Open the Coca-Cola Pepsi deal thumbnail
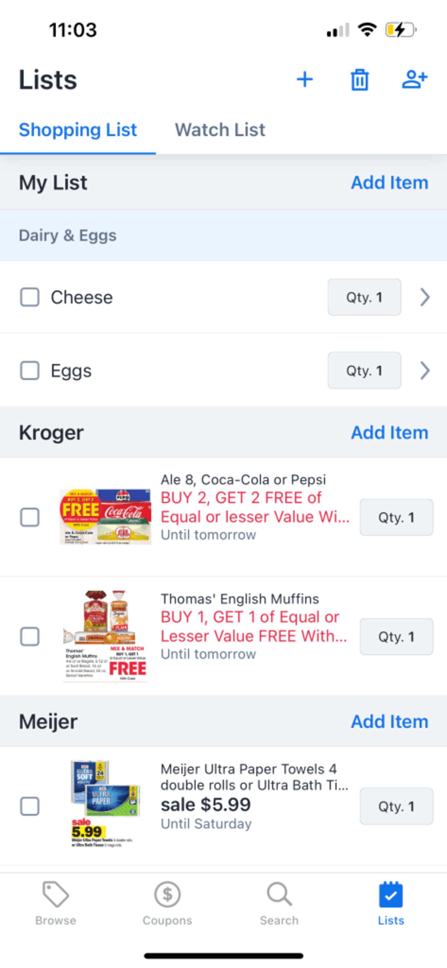This screenshot has height=968, width=447. [105, 516]
